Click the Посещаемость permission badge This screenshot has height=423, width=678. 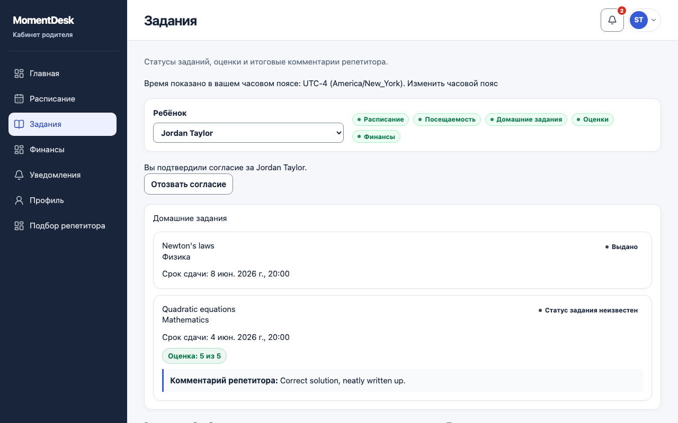pos(447,119)
